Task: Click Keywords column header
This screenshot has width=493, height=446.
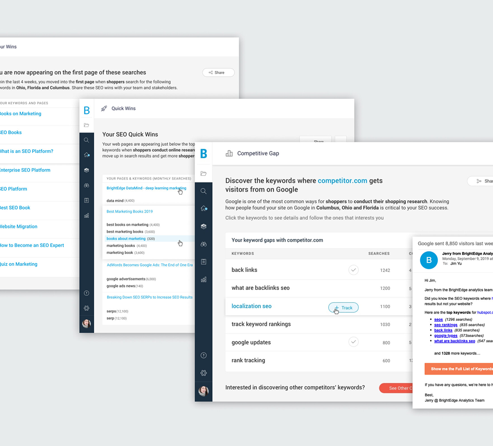Action: pos(243,254)
